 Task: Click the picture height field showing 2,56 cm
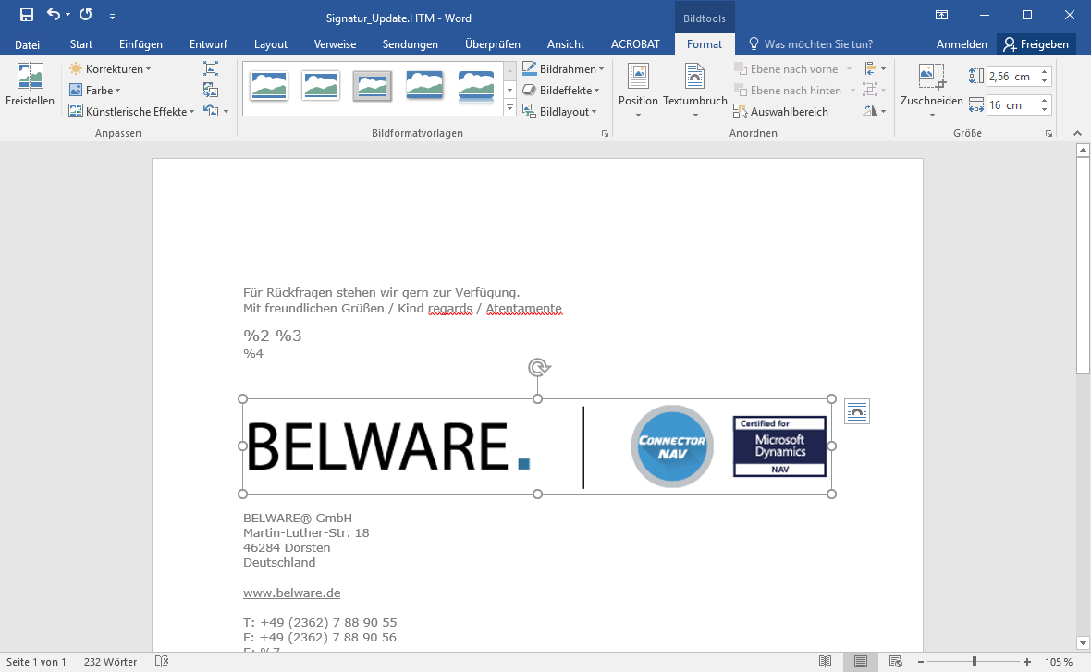point(1013,77)
